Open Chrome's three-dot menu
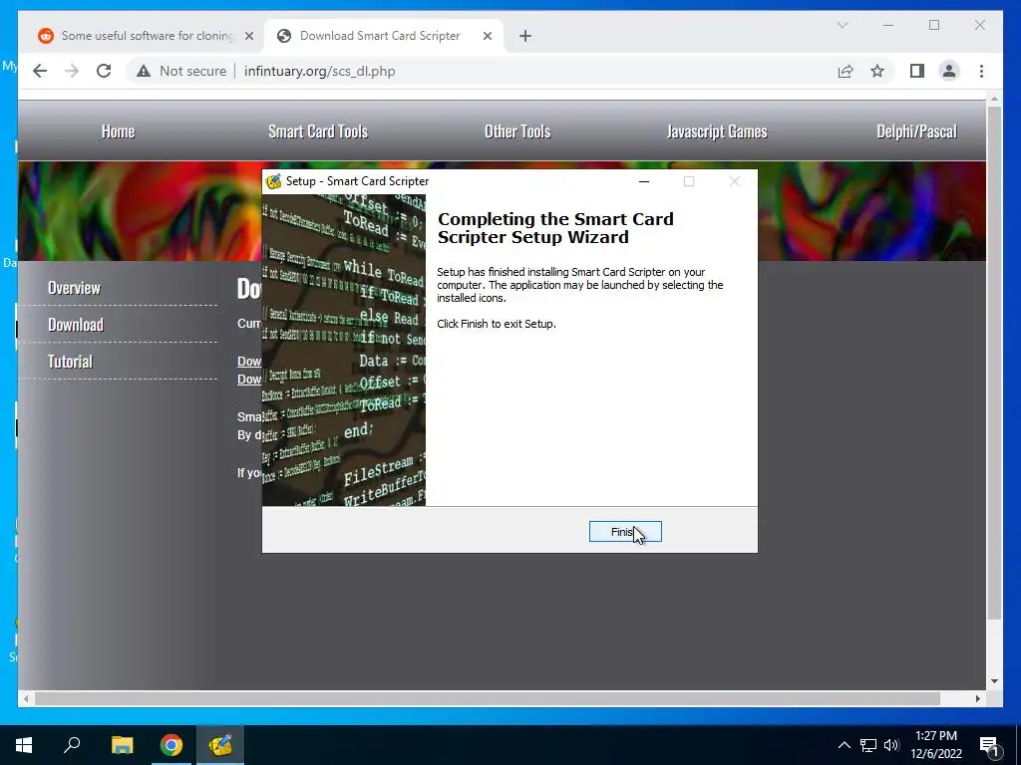The height and width of the screenshot is (765, 1021). pyautogui.click(x=981, y=71)
